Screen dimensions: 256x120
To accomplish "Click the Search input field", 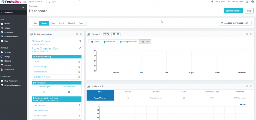I will 64,2.
